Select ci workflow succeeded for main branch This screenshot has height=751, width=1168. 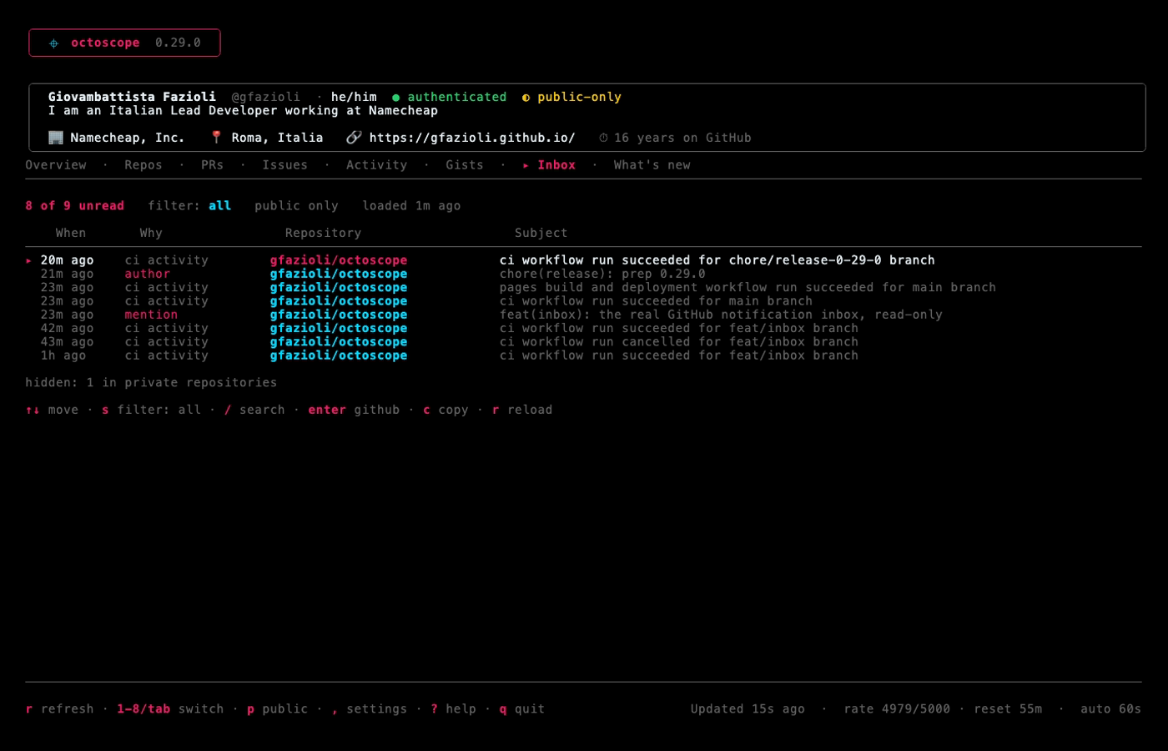(x=583, y=301)
